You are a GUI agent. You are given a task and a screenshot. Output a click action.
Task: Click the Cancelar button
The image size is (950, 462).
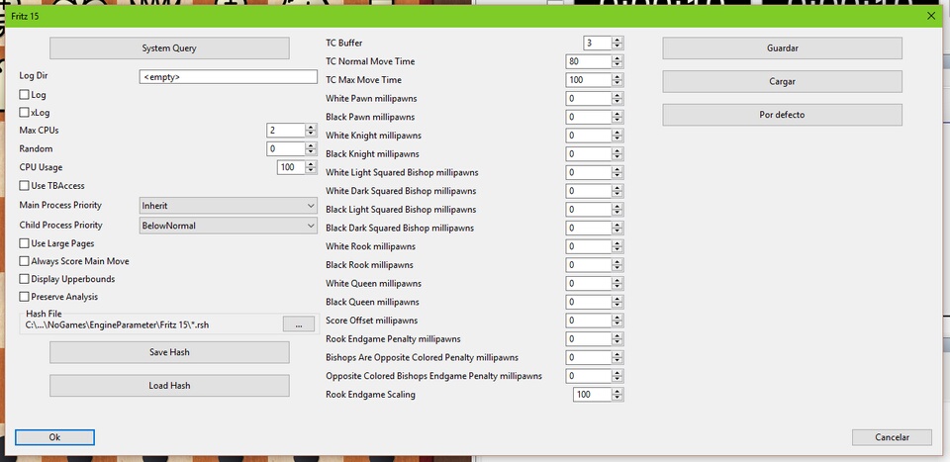(x=892, y=437)
